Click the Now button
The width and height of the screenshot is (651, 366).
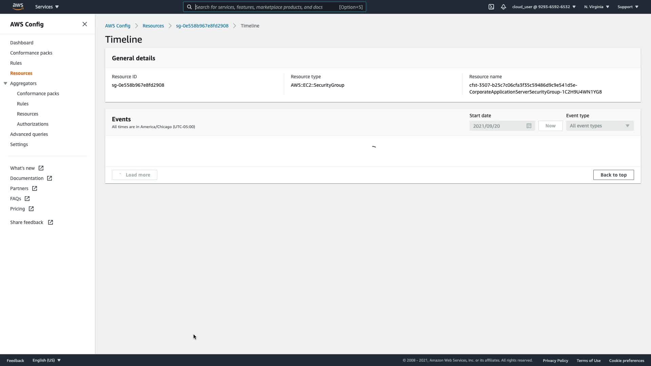click(550, 126)
